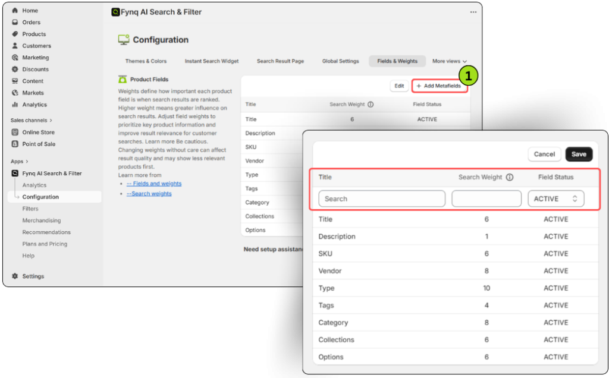Viewport: 609px width, 378px height.
Task: Click Vendor row in background table
Action: pyautogui.click(x=272, y=160)
